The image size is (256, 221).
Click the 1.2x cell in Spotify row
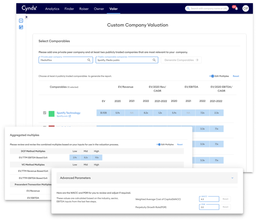160,113
